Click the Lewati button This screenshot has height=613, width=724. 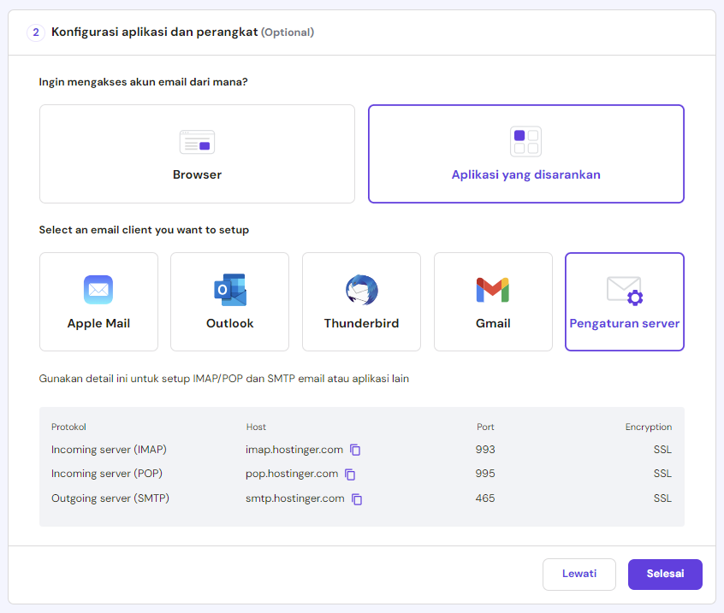click(579, 575)
